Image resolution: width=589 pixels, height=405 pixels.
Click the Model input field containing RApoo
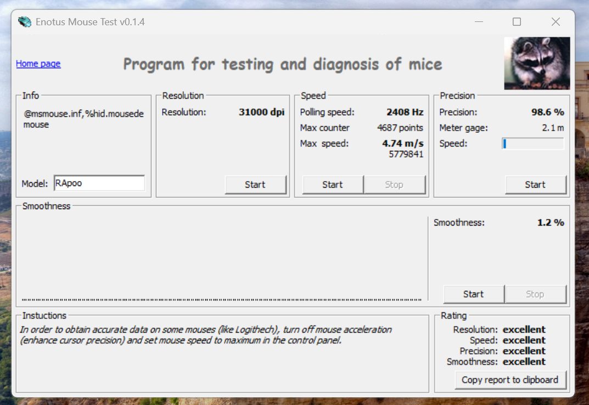(x=99, y=183)
